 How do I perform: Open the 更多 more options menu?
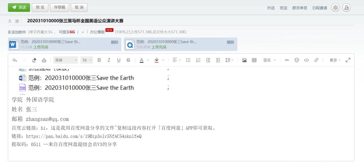(x=335, y=60)
